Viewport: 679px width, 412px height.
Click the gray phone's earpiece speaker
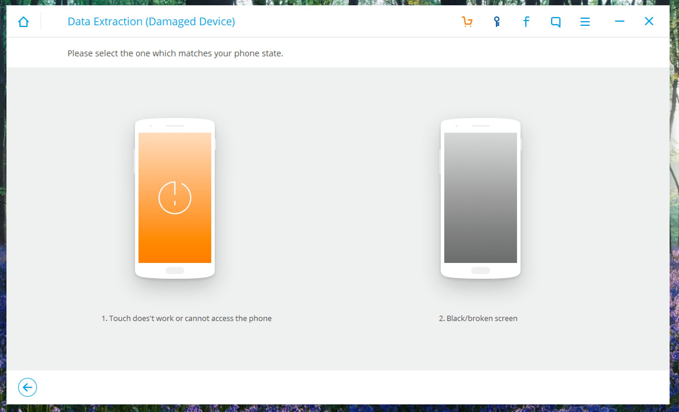click(x=481, y=126)
